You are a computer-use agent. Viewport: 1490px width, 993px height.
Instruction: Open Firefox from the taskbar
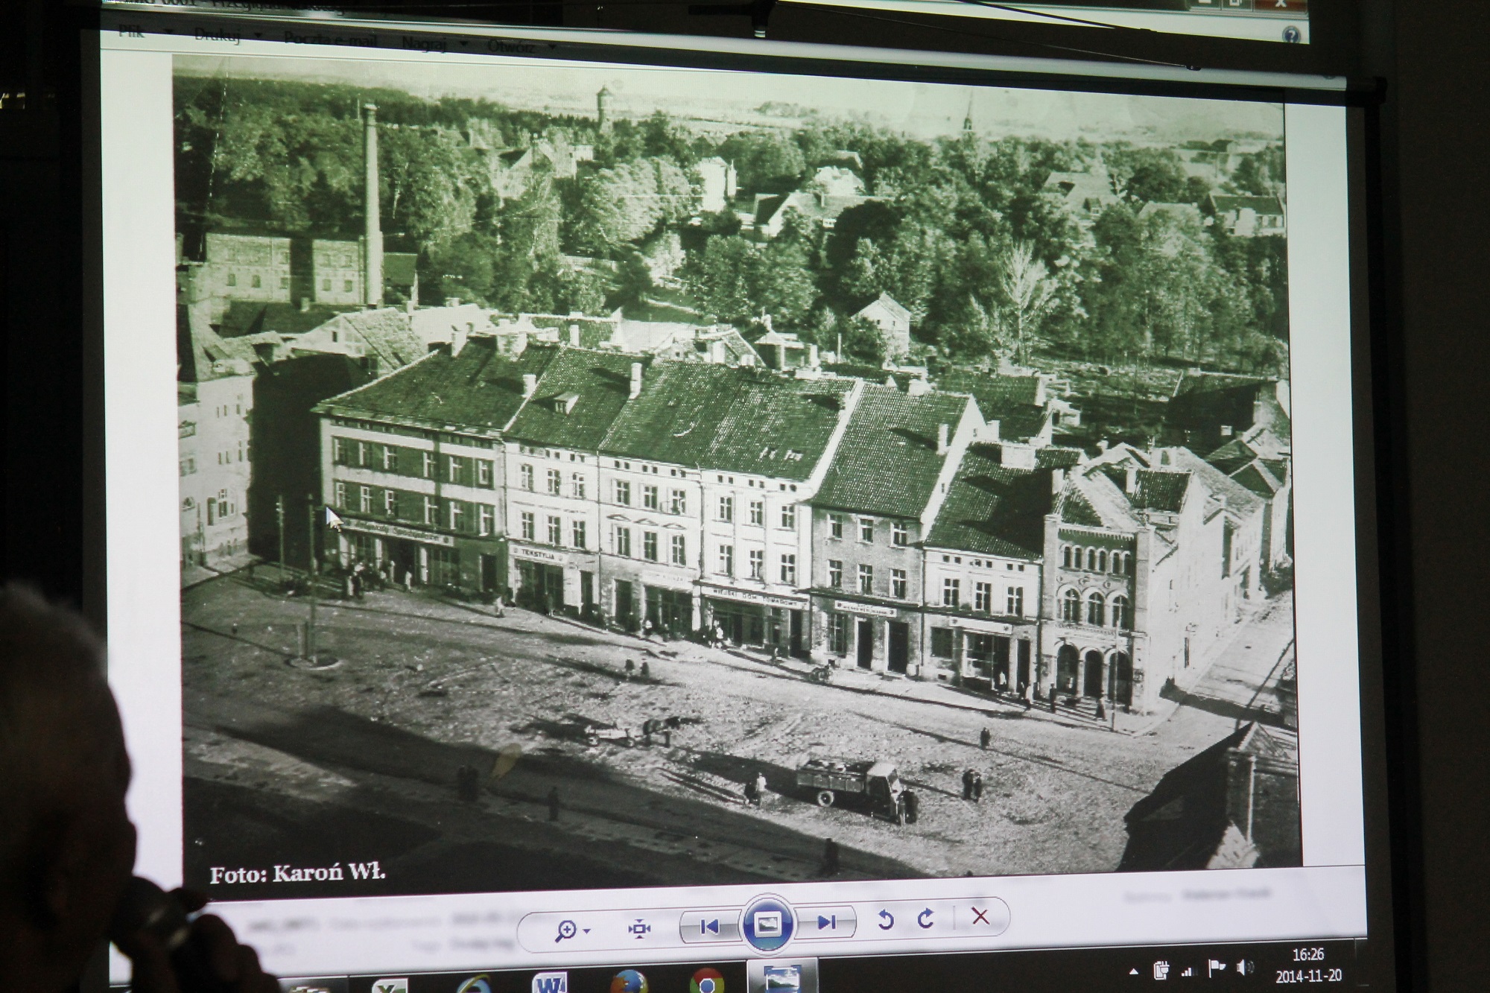[630, 983]
